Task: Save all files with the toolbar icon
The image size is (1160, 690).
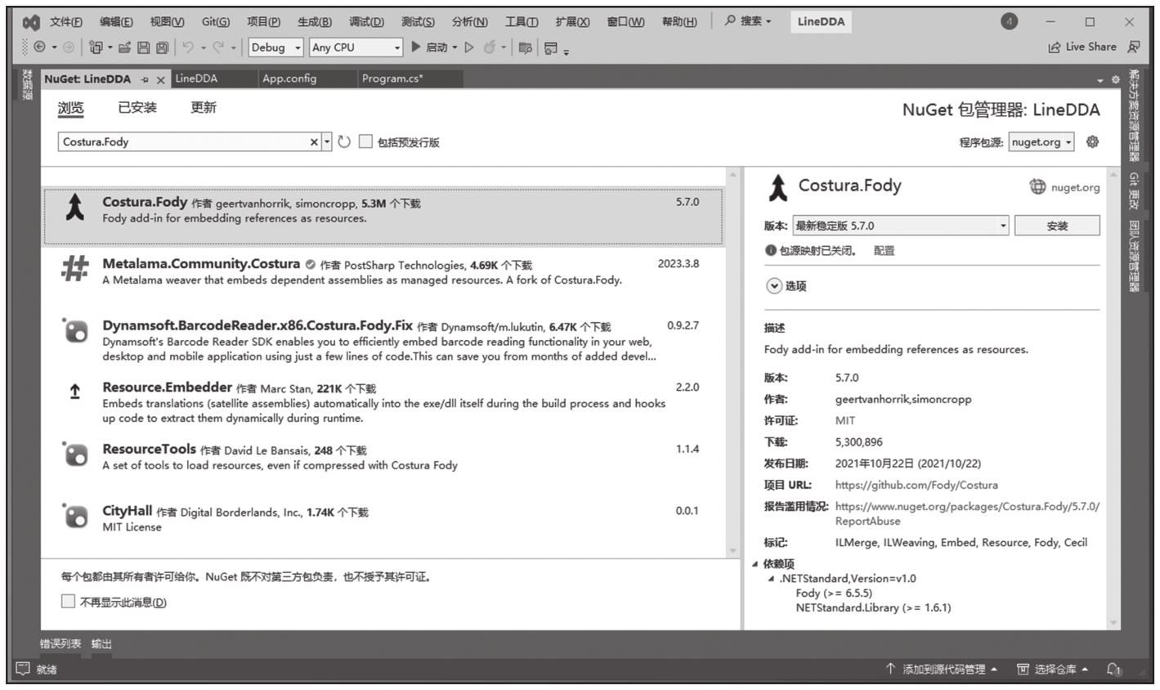Action: [162, 47]
